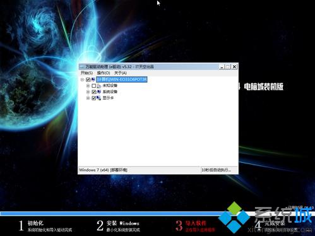
Task: Click step 1 初始化 label
Action: (35, 223)
